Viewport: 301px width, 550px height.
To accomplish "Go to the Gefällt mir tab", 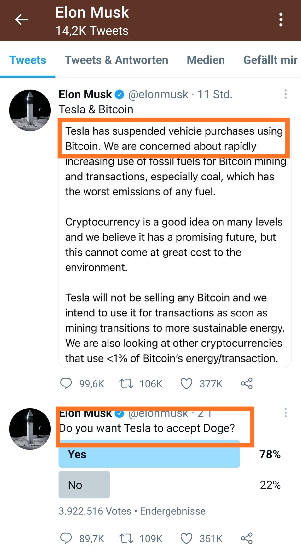I will (x=270, y=60).
